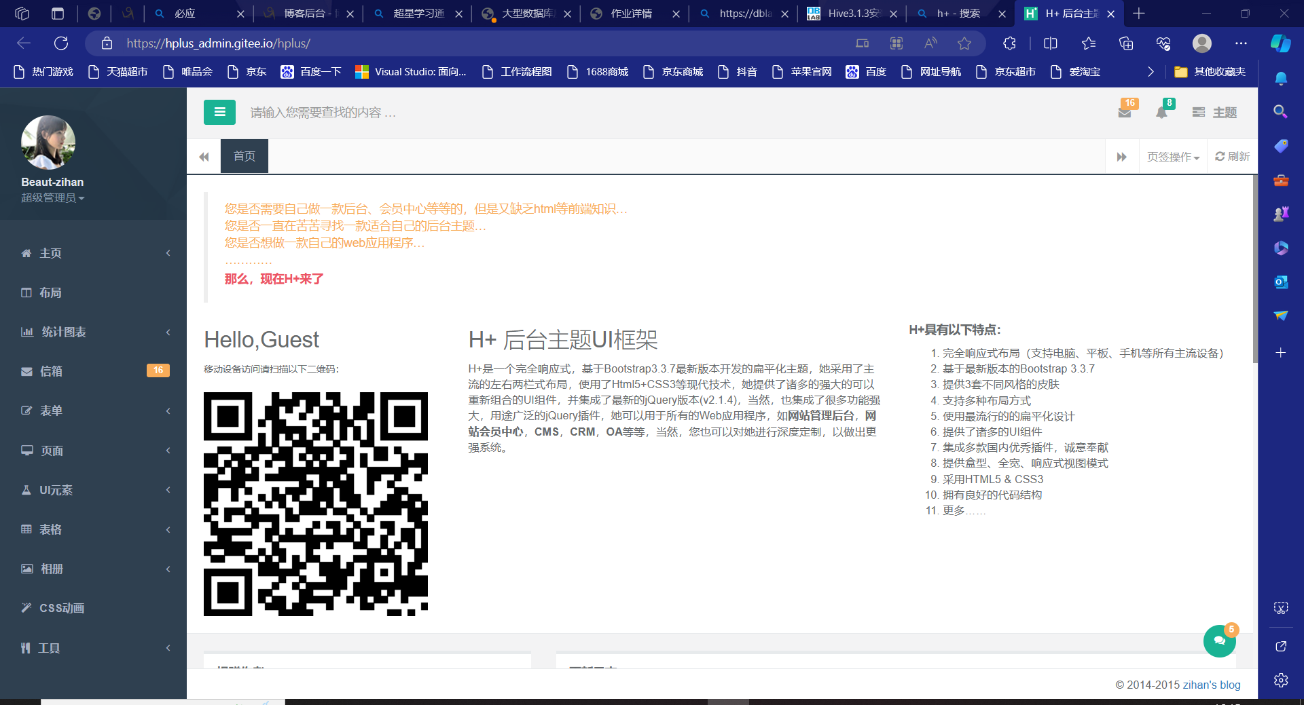Screen dimensions: 1304x705
Task: Open the Edge tab actions menu icon
Action: click(x=58, y=14)
